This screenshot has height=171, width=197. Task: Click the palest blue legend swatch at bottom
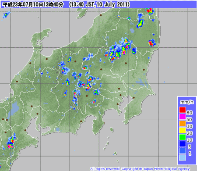pyautogui.click(x=183, y=157)
